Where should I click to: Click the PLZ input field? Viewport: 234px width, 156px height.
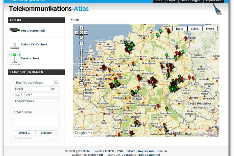pos(19,95)
